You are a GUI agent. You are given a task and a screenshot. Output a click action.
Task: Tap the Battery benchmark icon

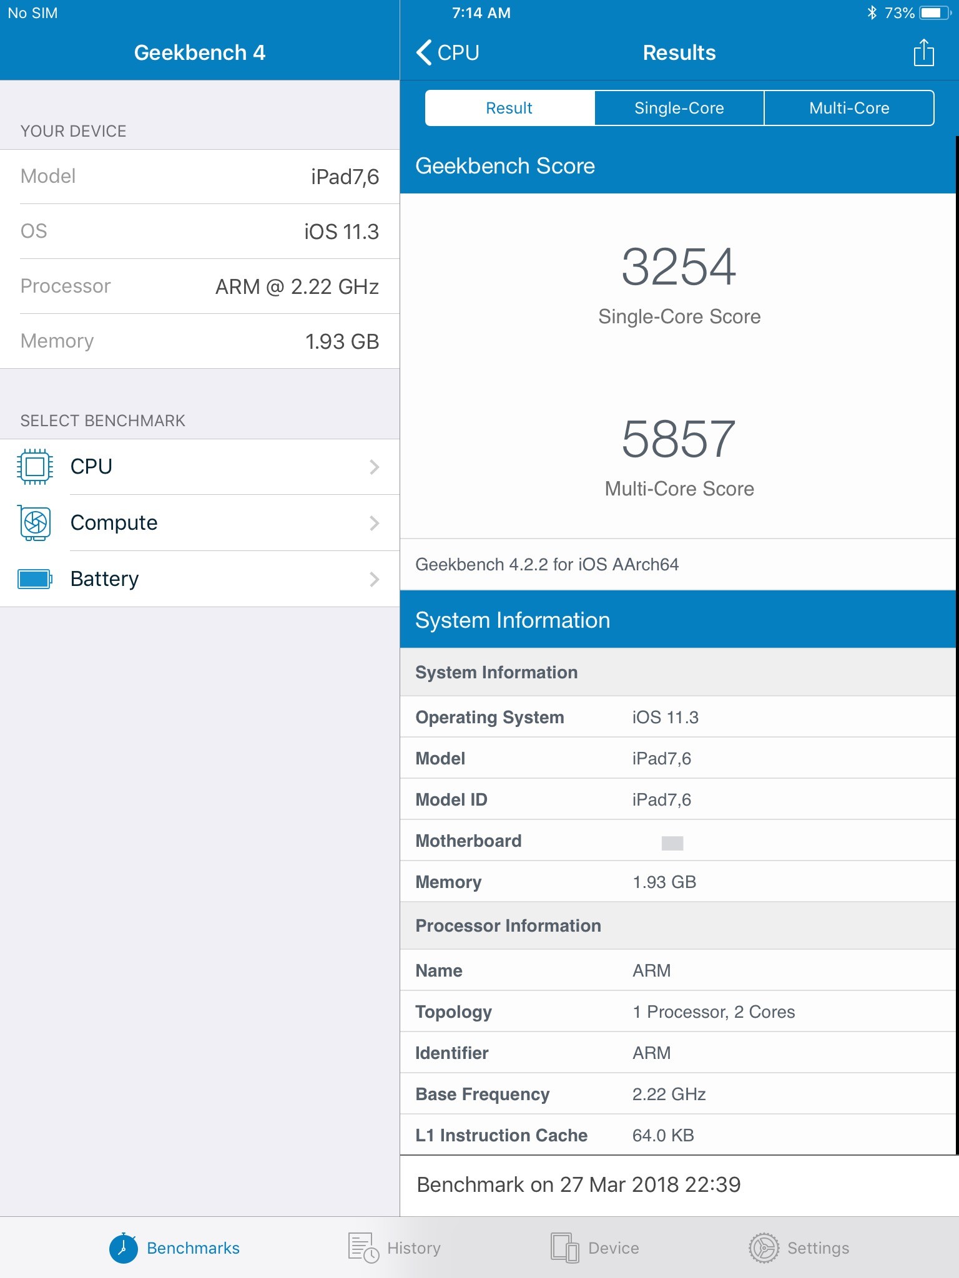pos(35,579)
